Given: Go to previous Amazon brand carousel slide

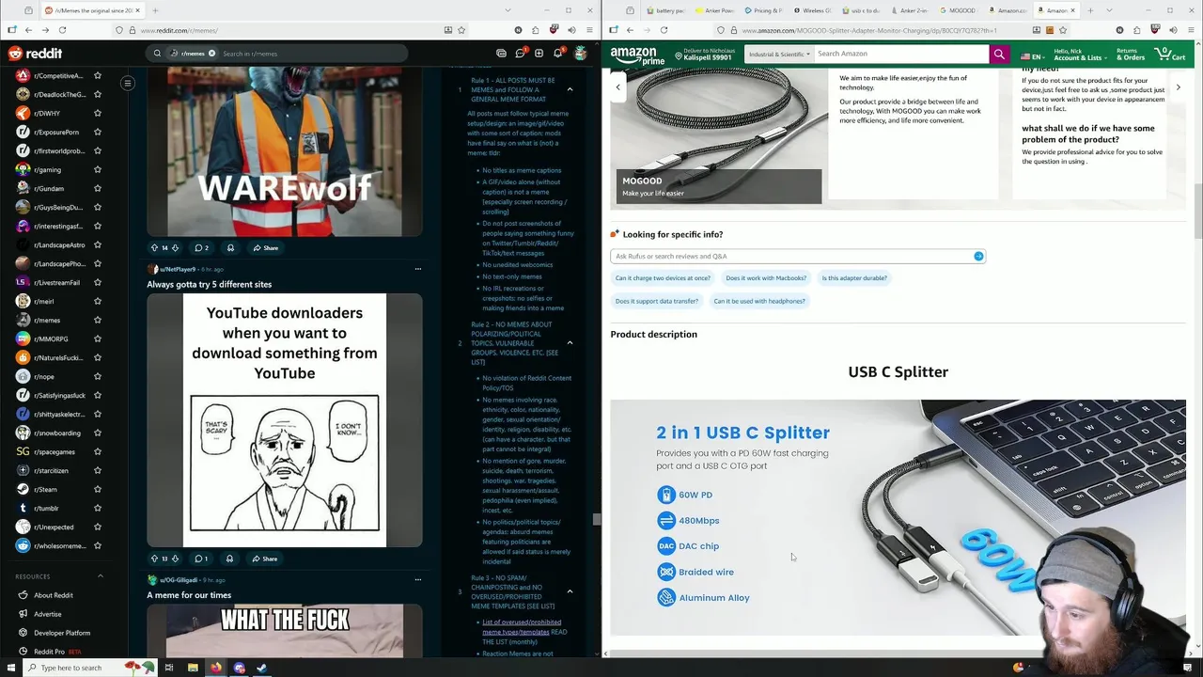Looking at the screenshot, I should 617,87.
